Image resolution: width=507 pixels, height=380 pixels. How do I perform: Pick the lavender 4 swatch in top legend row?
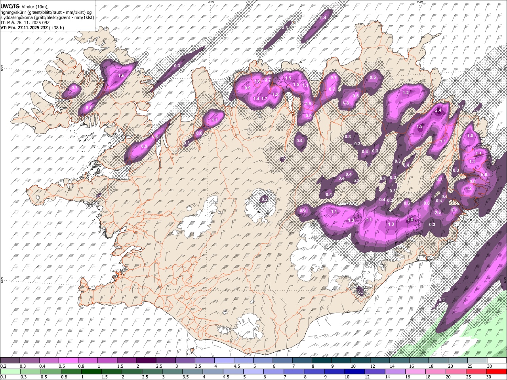point(224,361)
